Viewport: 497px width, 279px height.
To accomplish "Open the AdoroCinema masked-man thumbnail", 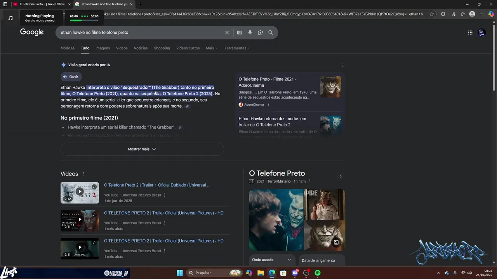I will point(330,87).
